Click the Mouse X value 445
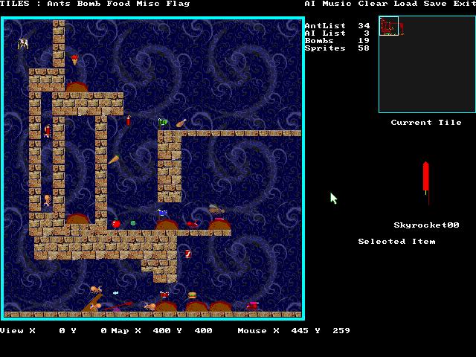The height and width of the screenshot is (357, 476). pos(300,330)
